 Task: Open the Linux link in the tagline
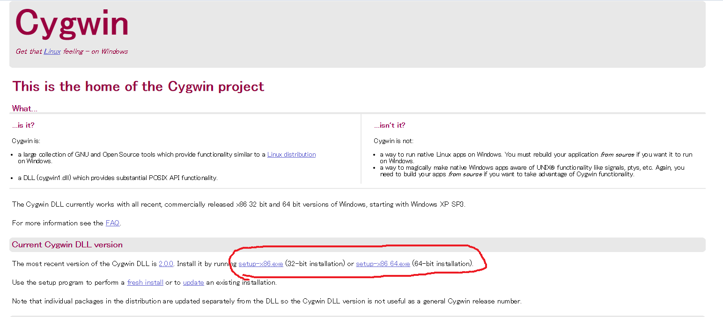pos(52,51)
